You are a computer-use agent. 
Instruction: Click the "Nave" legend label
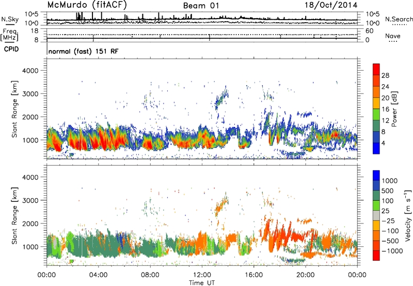[393, 36]
